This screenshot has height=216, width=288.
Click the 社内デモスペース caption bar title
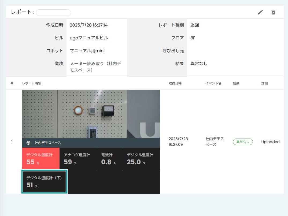[x=48, y=143]
